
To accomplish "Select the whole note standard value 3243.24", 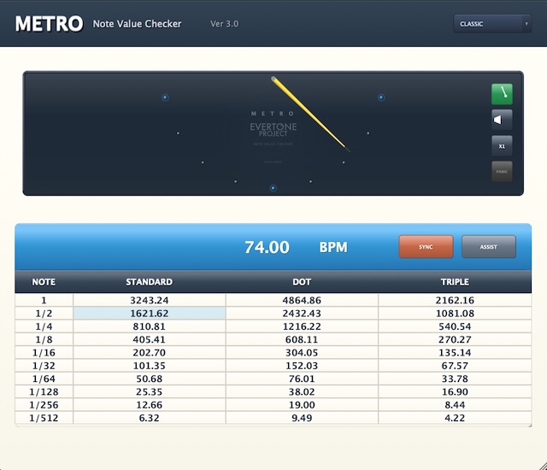I will pos(150,301).
